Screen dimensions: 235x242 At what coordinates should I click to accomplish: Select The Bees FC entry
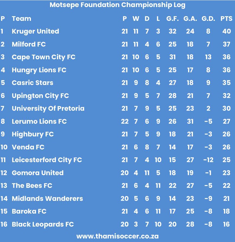point(32,186)
